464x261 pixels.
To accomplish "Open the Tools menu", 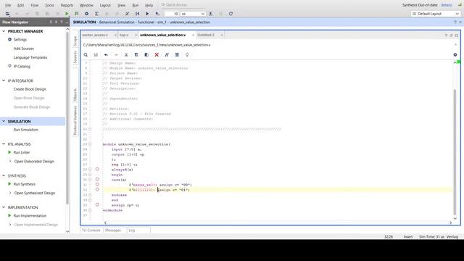I will (x=49, y=5).
